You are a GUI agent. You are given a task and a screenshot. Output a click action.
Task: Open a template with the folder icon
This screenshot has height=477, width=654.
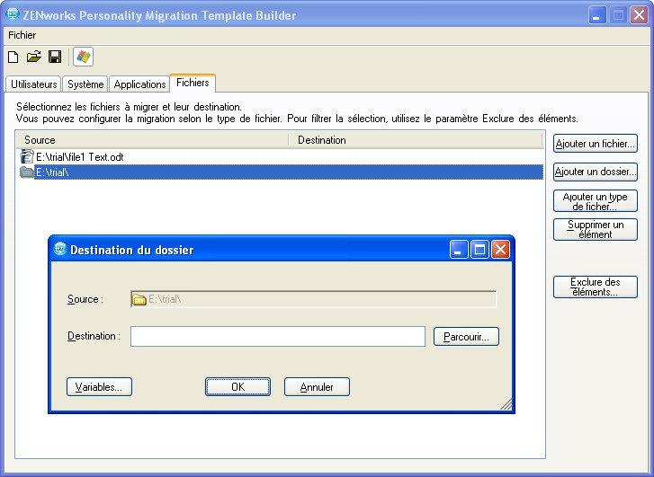(x=34, y=57)
